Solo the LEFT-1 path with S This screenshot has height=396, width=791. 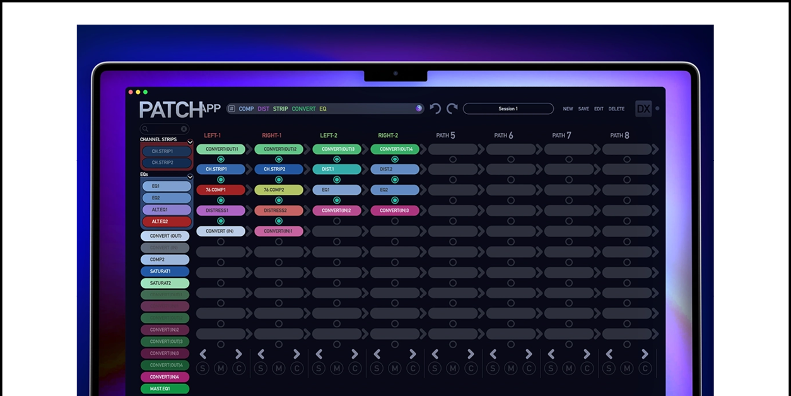point(202,368)
